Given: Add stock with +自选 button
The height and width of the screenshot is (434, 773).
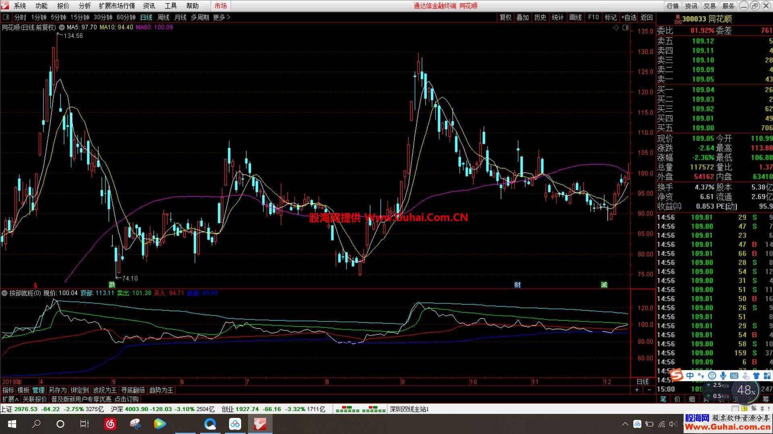Looking at the screenshot, I should [x=628, y=17].
